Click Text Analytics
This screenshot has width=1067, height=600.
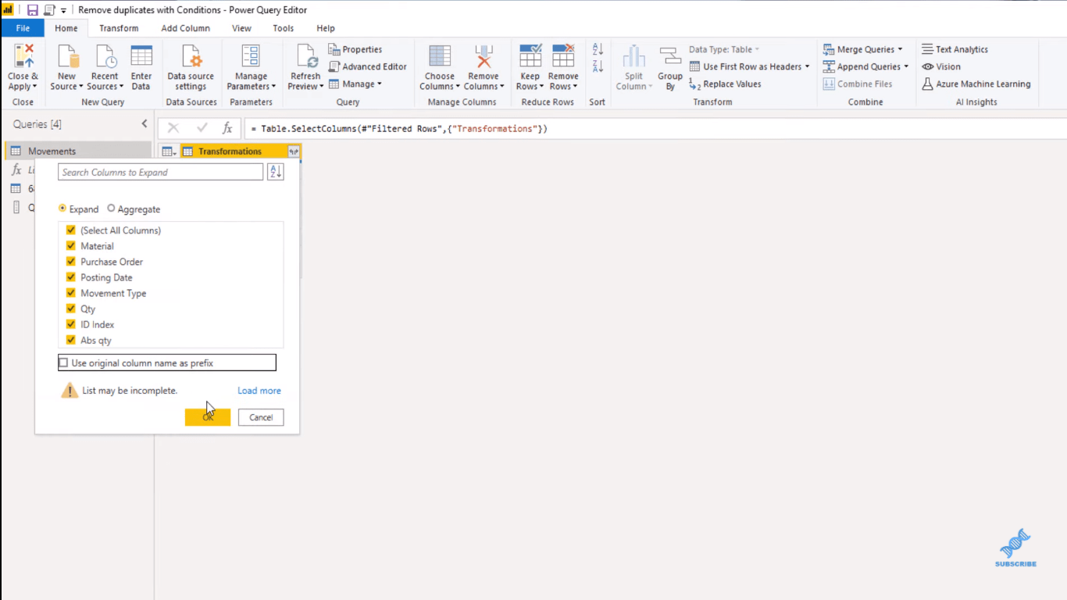tap(955, 49)
